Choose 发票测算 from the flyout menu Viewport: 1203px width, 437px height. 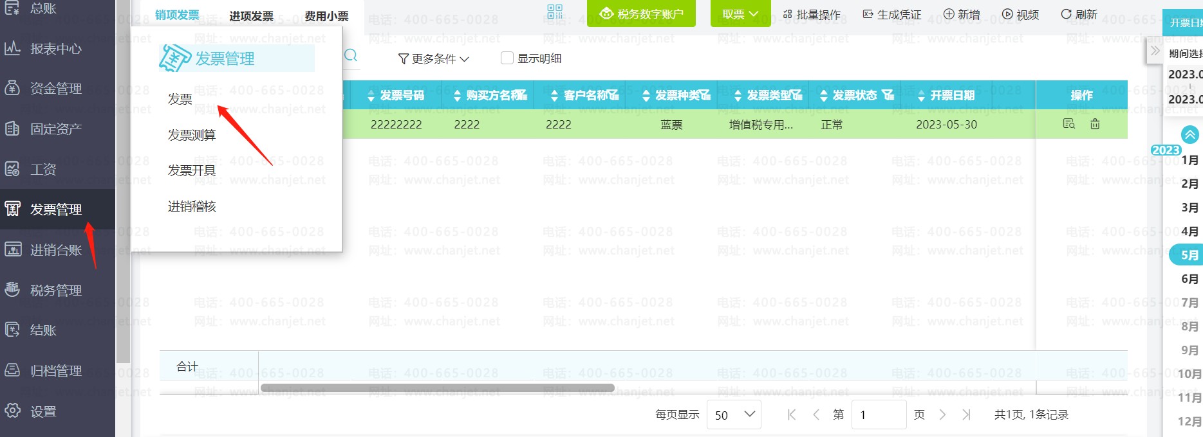192,135
